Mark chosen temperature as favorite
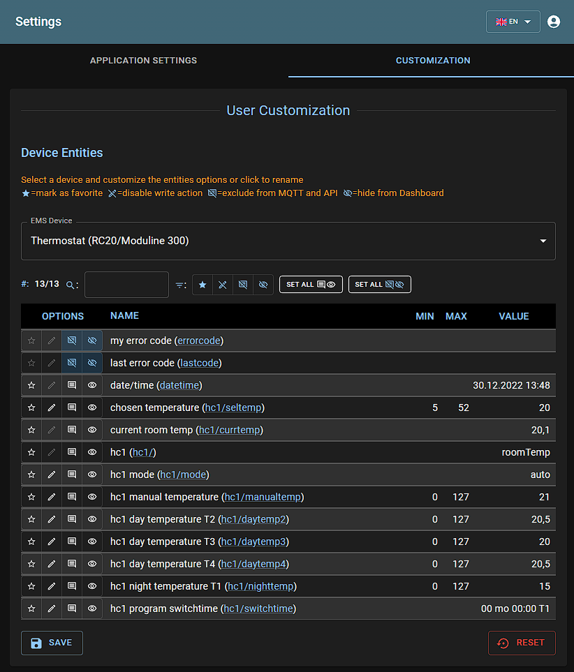 point(31,408)
